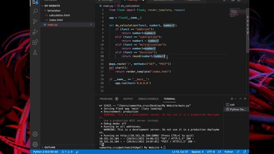Viewport: 274px width, 154px height.
Task: Open notifications bell in status bar
Action: pyautogui.click(x=244, y=152)
